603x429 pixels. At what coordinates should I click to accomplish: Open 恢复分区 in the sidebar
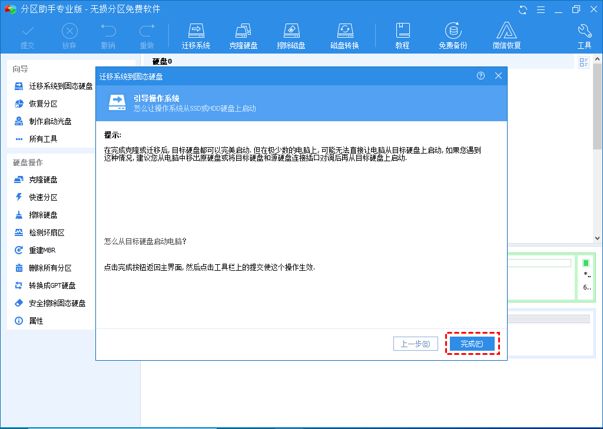click(36, 104)
